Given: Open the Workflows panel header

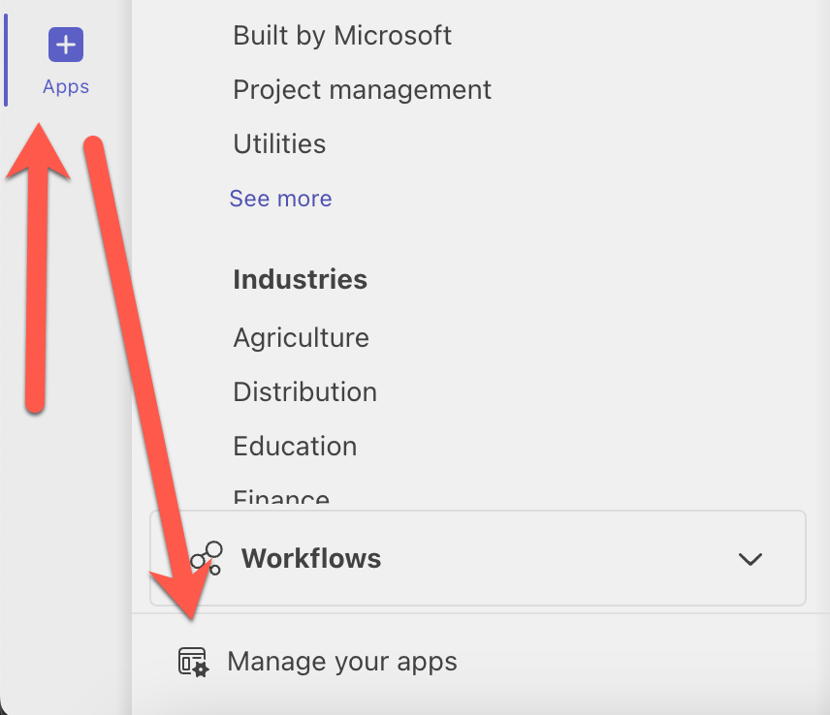Looking at the screenshot, I should pyautogui.click(x=477, y=558).
